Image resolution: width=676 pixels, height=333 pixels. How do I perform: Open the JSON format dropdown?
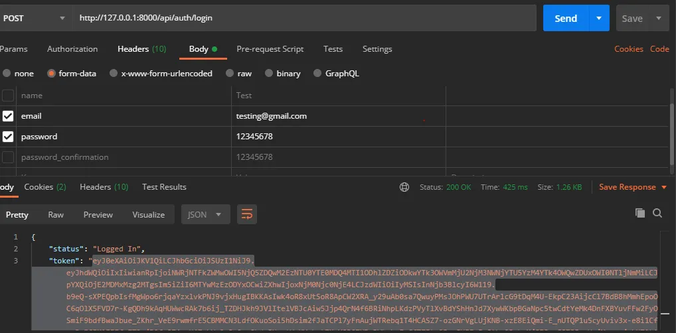coord(206,214)
